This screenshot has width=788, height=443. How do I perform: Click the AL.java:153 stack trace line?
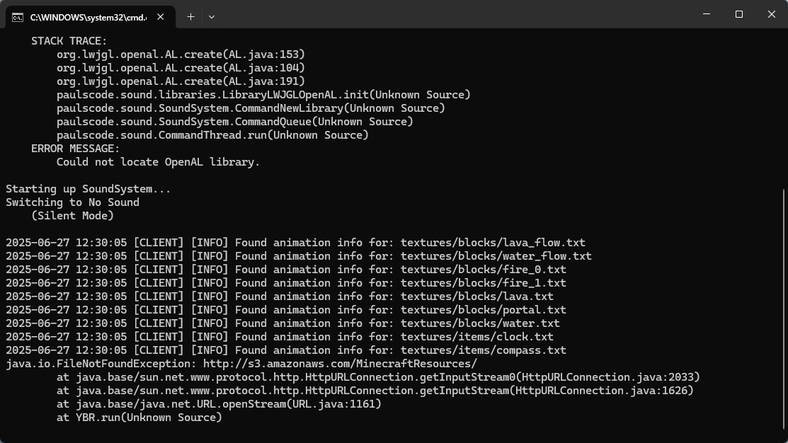pyautogui.click(x=181, y=54)
